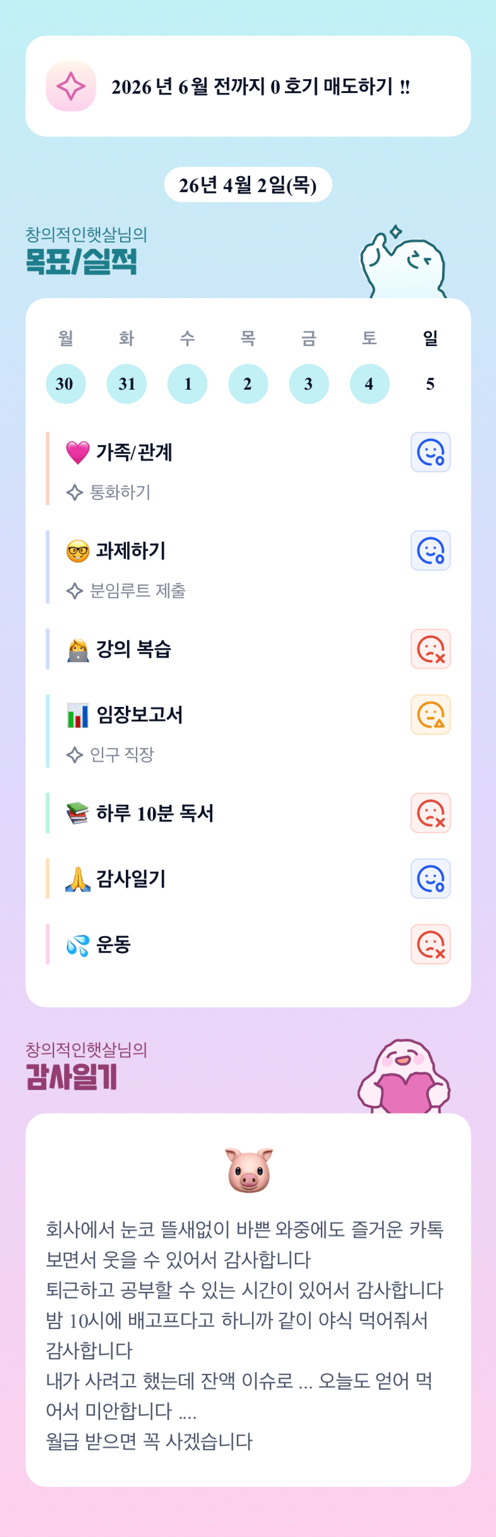
Task: Select Sunday 5 in the week row
Action: pyautogui.click(x=430, y=384)
